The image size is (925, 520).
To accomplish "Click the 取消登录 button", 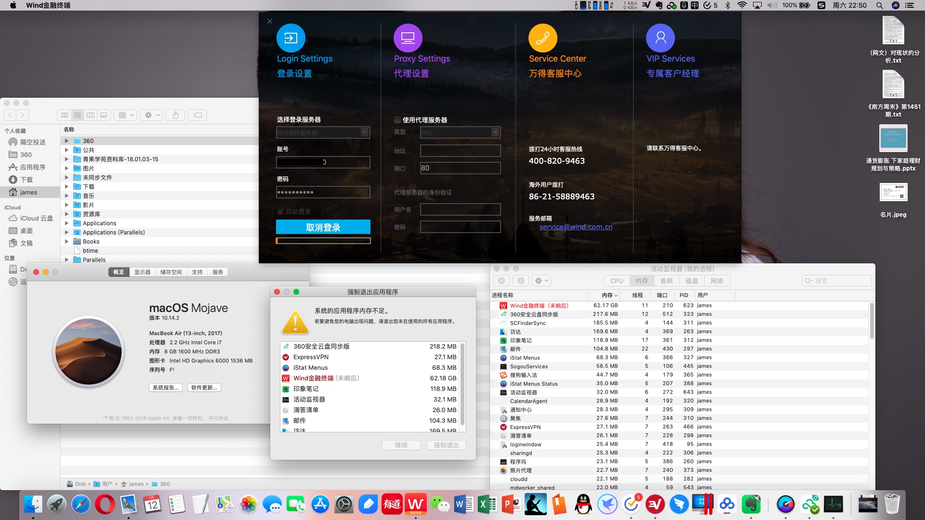I will (323, 227).
